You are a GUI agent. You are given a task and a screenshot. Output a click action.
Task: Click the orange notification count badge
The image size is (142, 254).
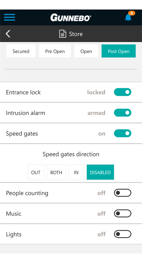coord(132,13)
